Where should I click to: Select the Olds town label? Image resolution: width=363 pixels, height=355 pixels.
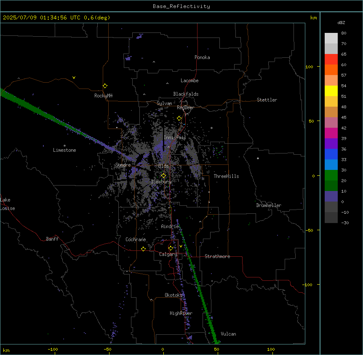(x=163, y=166)
